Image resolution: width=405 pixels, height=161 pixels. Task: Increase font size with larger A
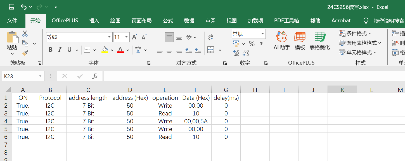pyautogui.click(x=135, y=37)
